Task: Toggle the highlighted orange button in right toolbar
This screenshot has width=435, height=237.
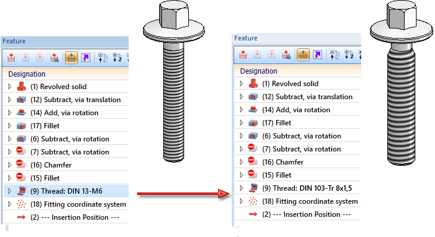Action: click(303, 55)
